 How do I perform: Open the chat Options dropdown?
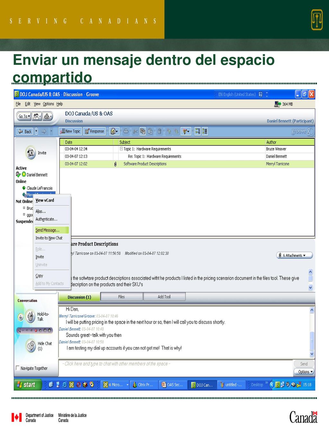point(304,372)
